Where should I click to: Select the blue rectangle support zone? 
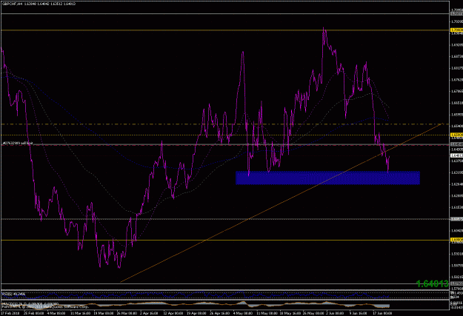click(327, 178)
